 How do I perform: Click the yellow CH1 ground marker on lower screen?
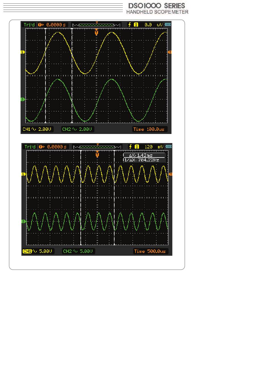[x=24, y=174]
